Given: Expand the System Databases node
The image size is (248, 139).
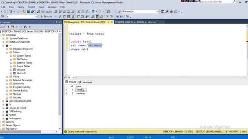Looking at the screenshot, I should pos(3,39).
